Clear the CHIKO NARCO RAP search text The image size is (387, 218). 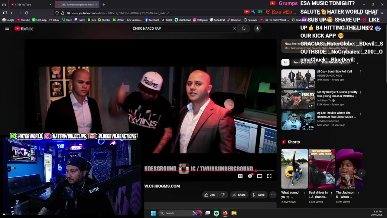[x=234, y=28]
